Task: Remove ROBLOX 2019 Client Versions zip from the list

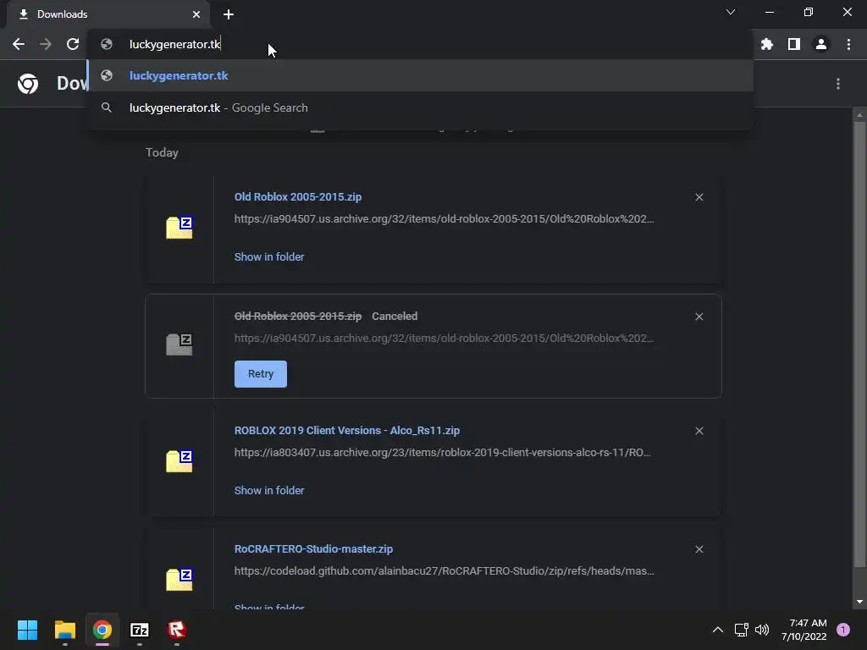Action: [699, 431]
